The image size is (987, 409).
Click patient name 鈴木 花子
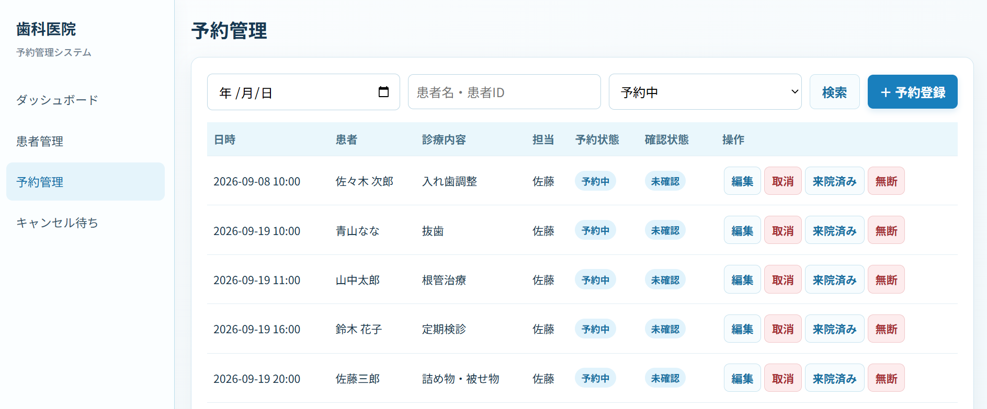[x=359, y=329]
